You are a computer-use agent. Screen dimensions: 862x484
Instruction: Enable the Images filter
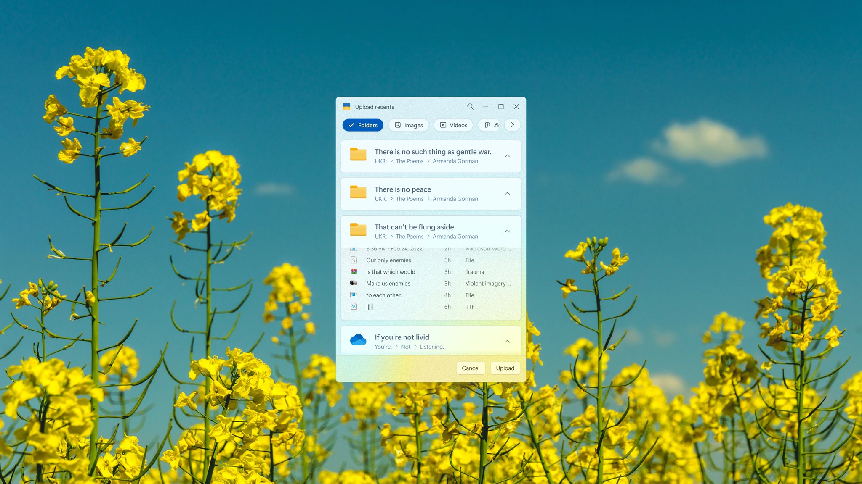408,125
